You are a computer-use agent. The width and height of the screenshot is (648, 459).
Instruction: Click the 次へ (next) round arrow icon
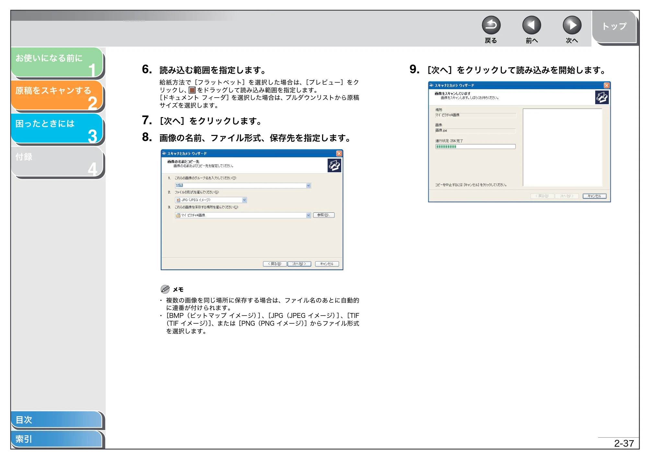point(572,25)
